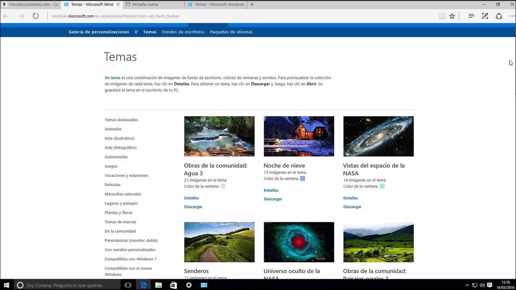This screenshot has height=290, width=516.
Task: Select Arte (ilustrativo) category
Action: (x=119, y=138)
